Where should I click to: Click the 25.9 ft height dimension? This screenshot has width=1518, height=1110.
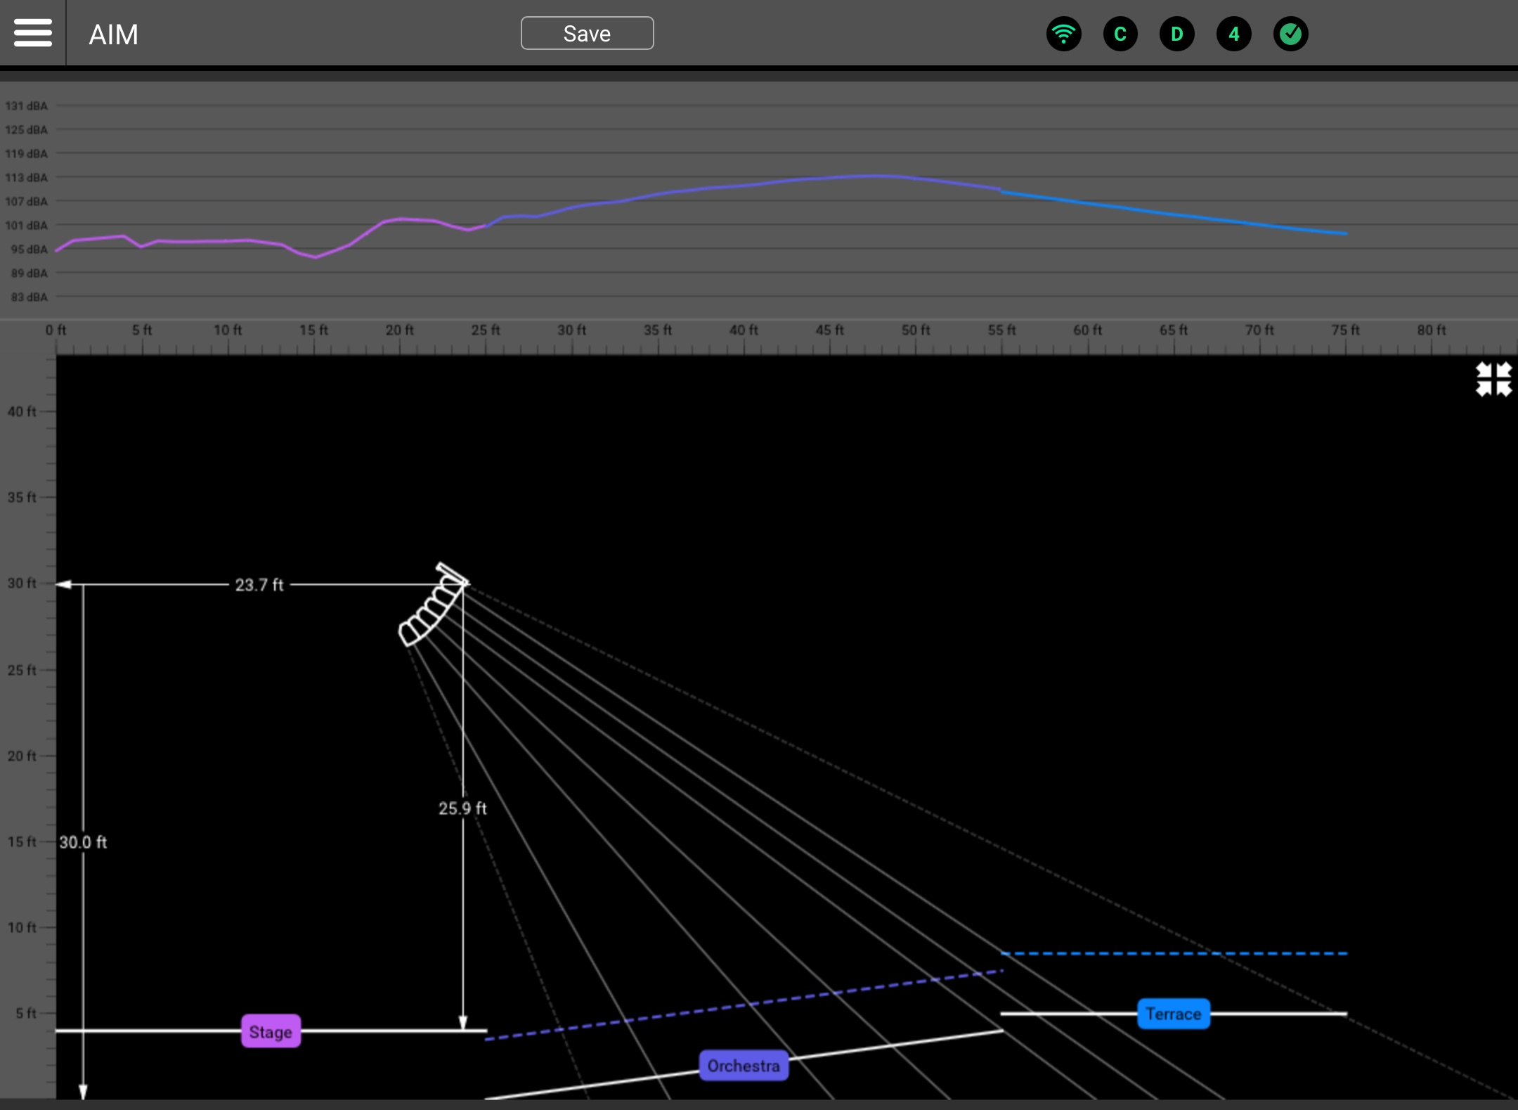[462, 808]
